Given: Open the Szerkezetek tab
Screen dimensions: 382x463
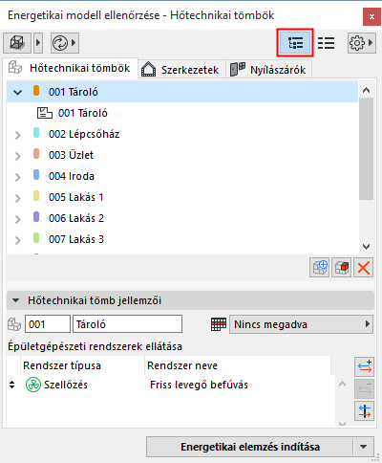Looking at the screenshot, I should 180,70.
